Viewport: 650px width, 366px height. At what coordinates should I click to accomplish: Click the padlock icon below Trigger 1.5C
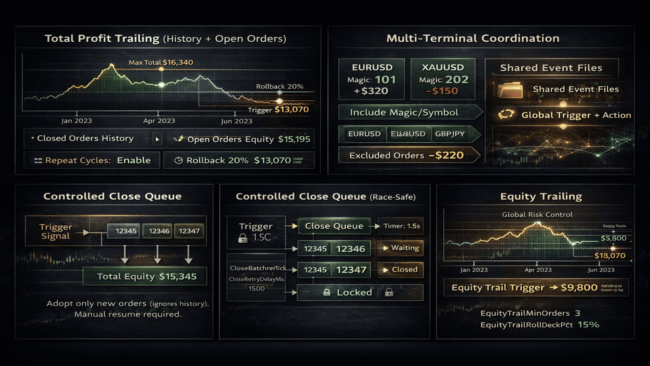243,238
